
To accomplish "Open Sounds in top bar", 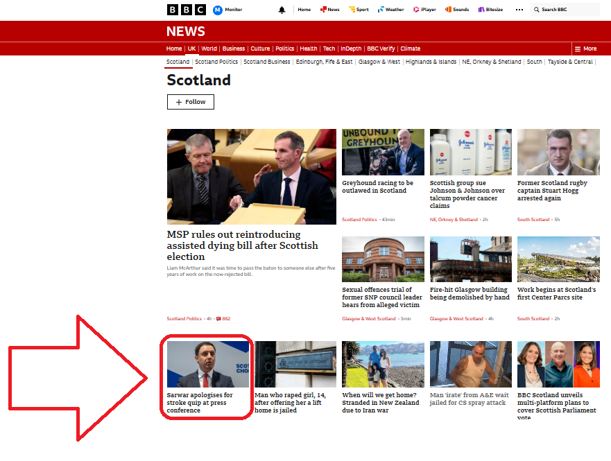I will point(457,9).
